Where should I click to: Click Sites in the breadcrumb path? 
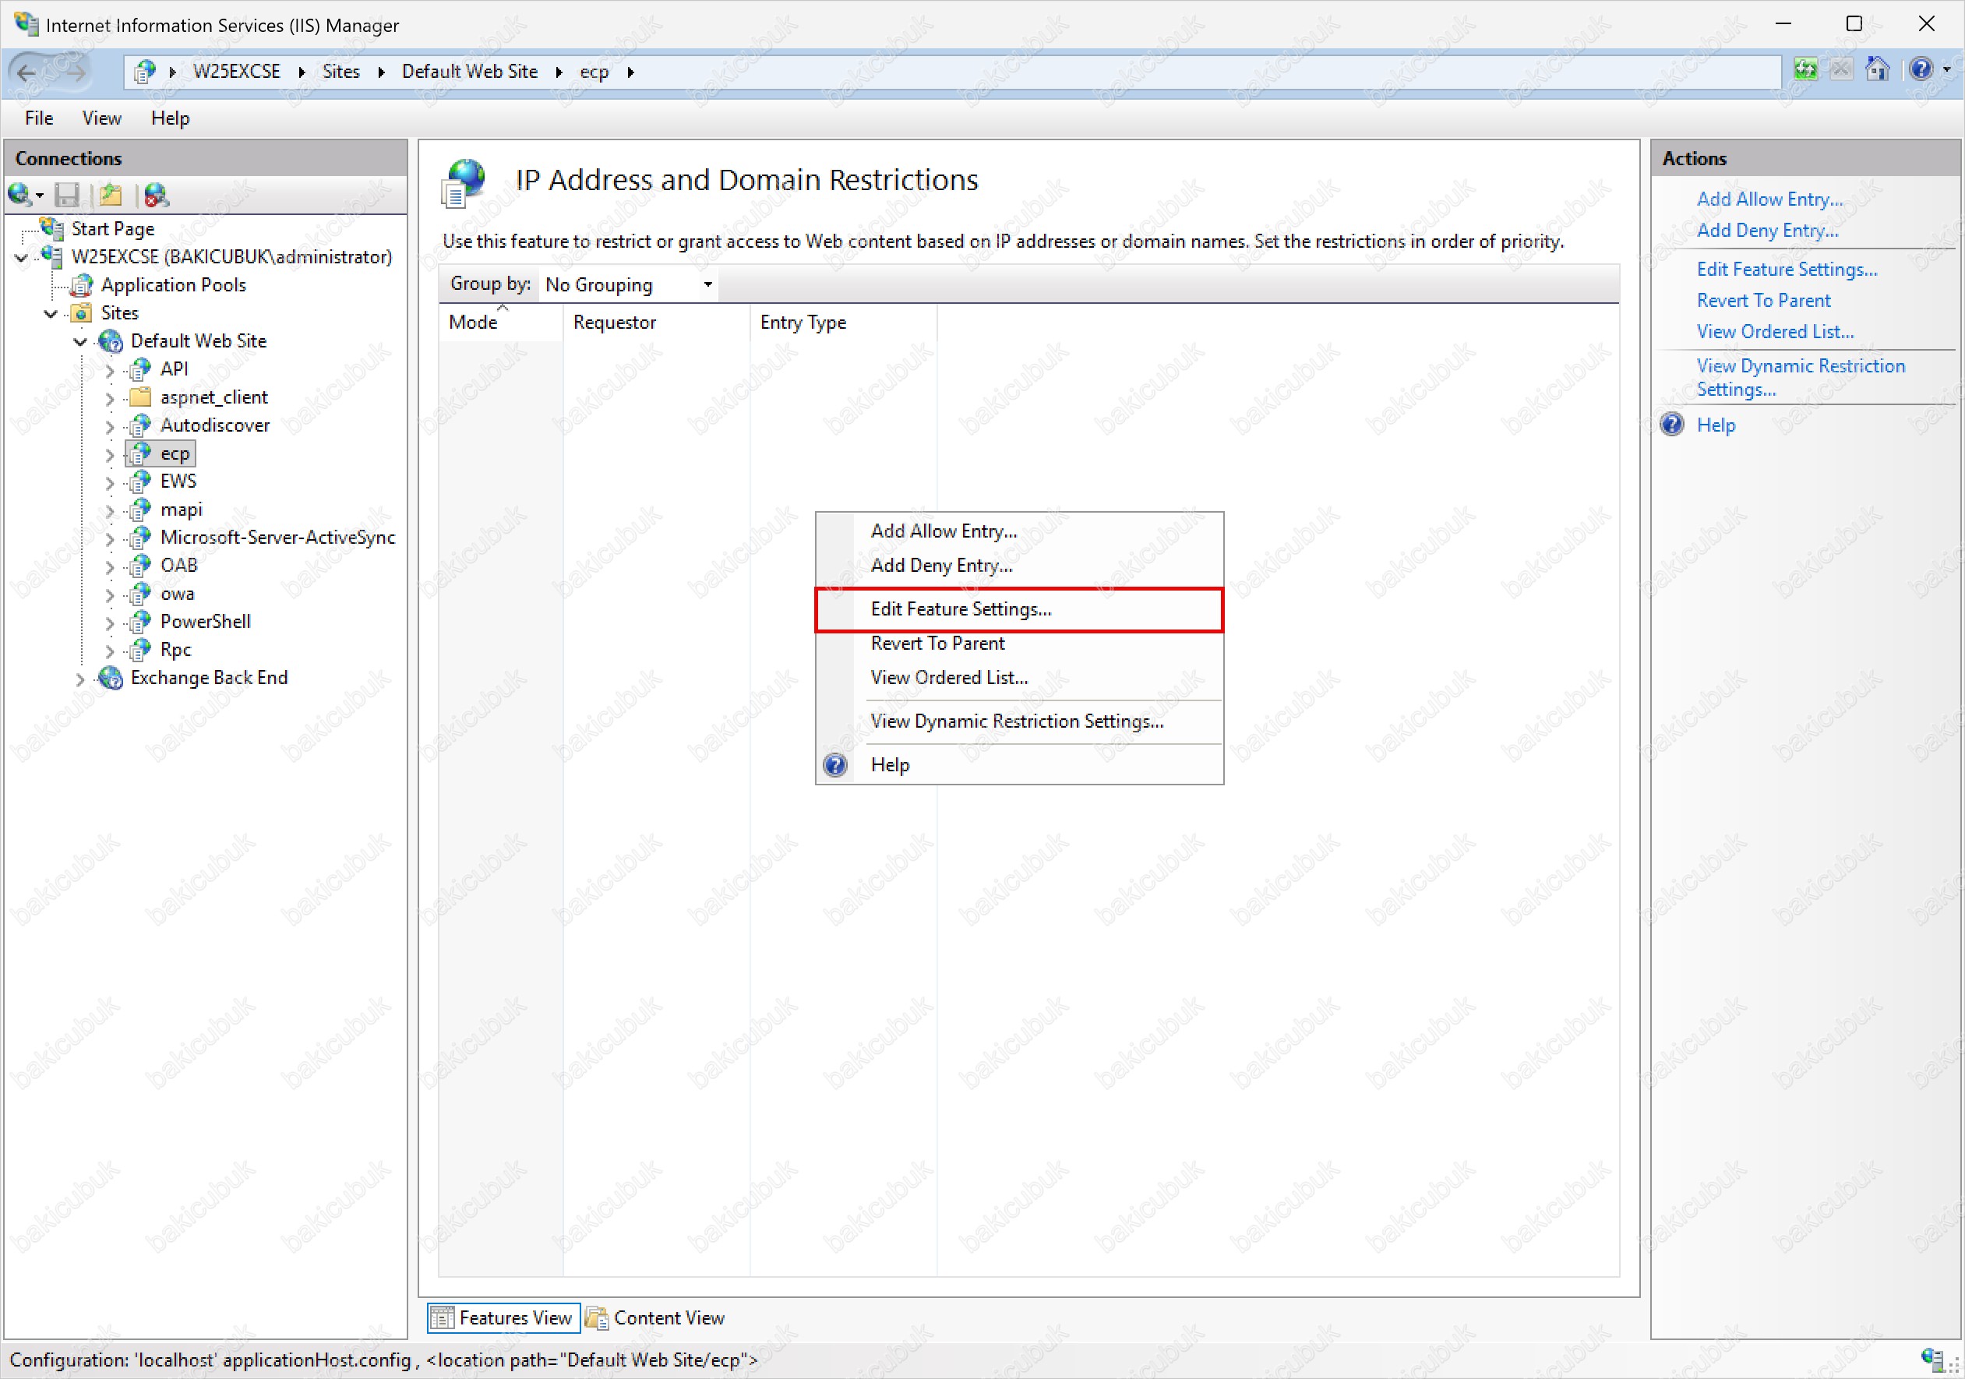coord(340,72)
